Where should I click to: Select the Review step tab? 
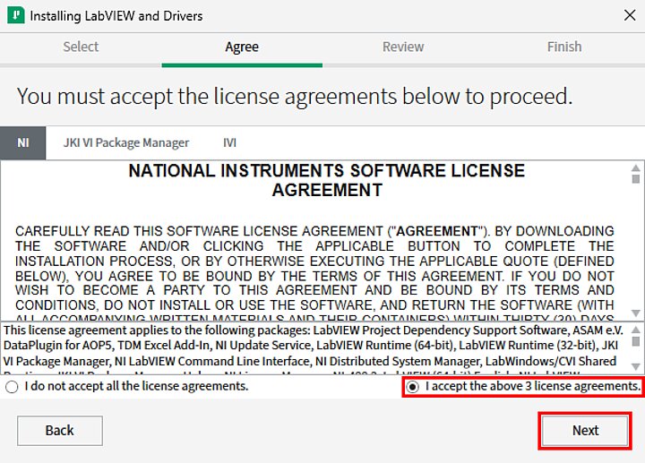403,47
